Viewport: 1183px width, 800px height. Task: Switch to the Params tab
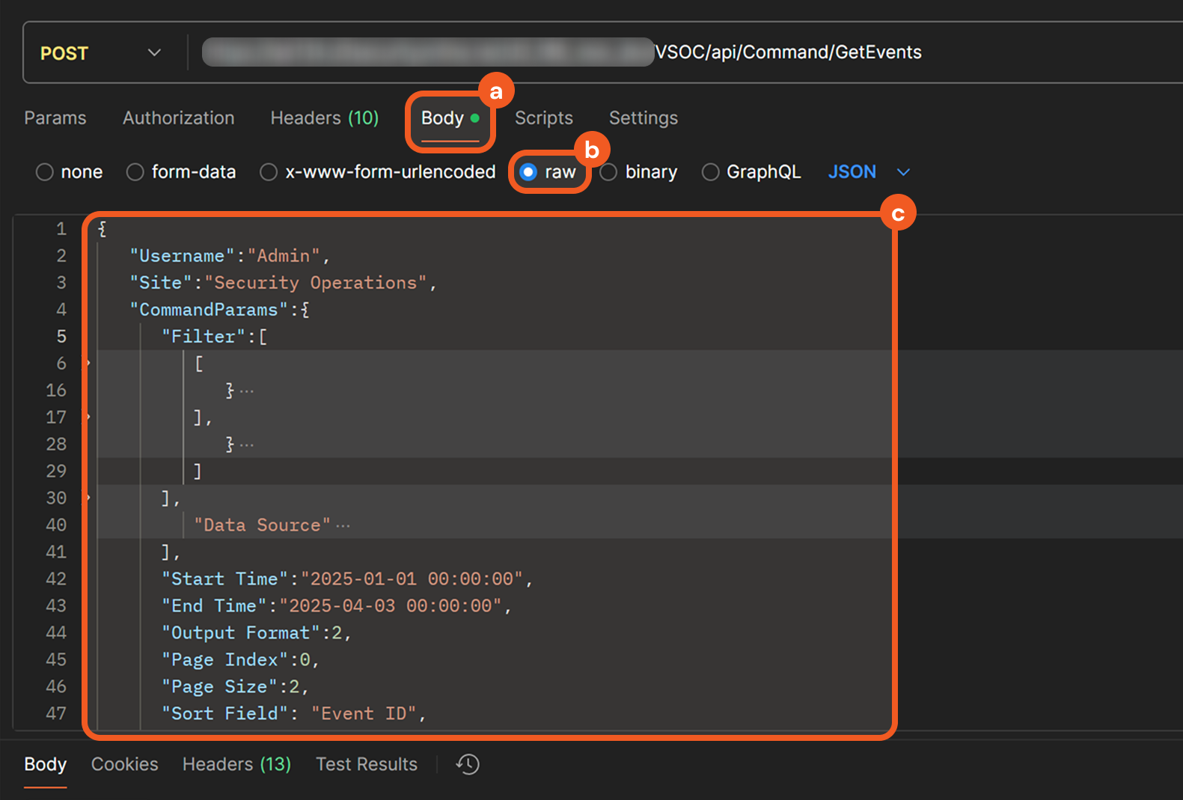55,118
